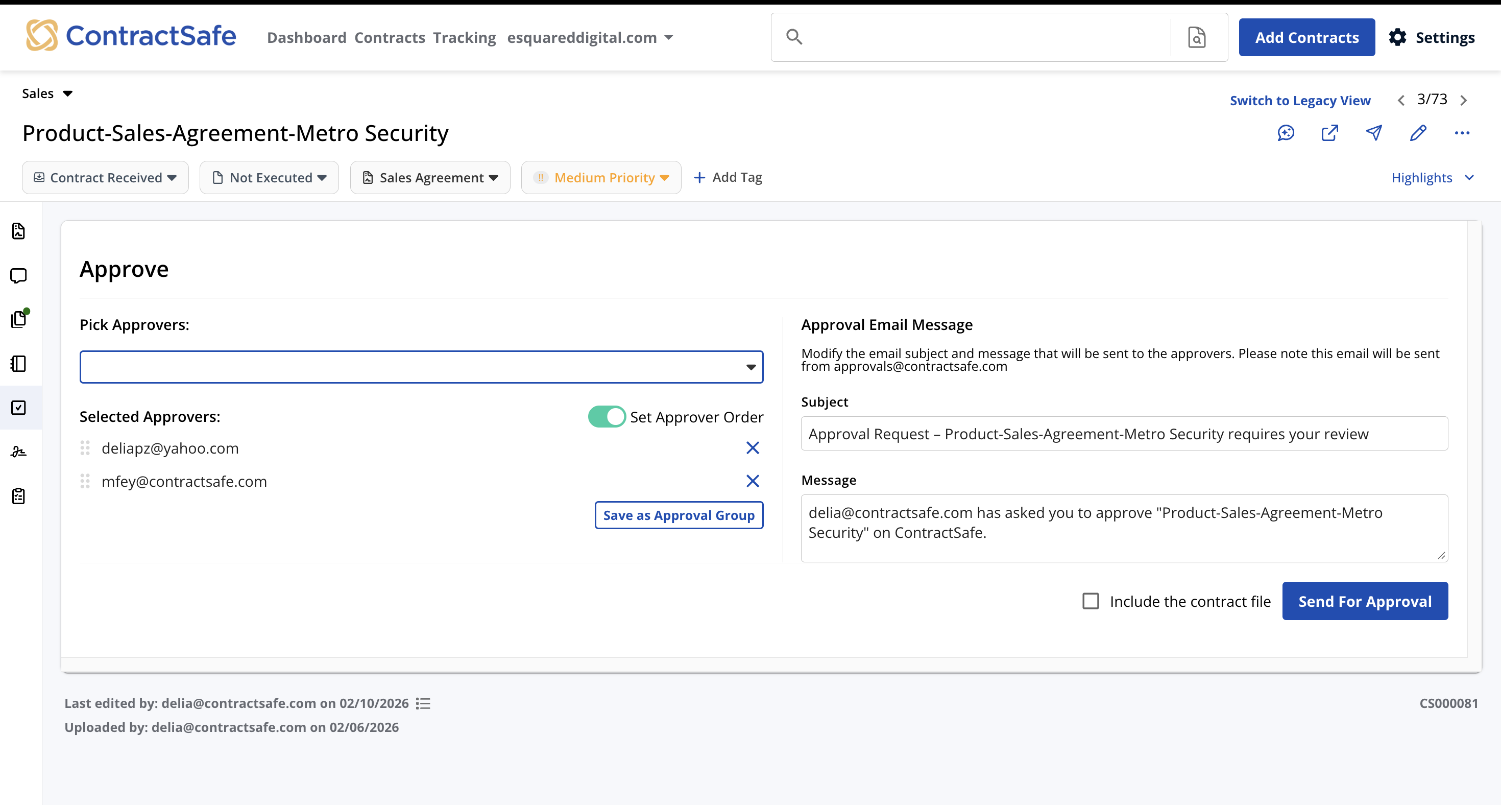Click Send For Approval button
The height and width of the screenshot is (805, 1501).
click(1365, 601)
